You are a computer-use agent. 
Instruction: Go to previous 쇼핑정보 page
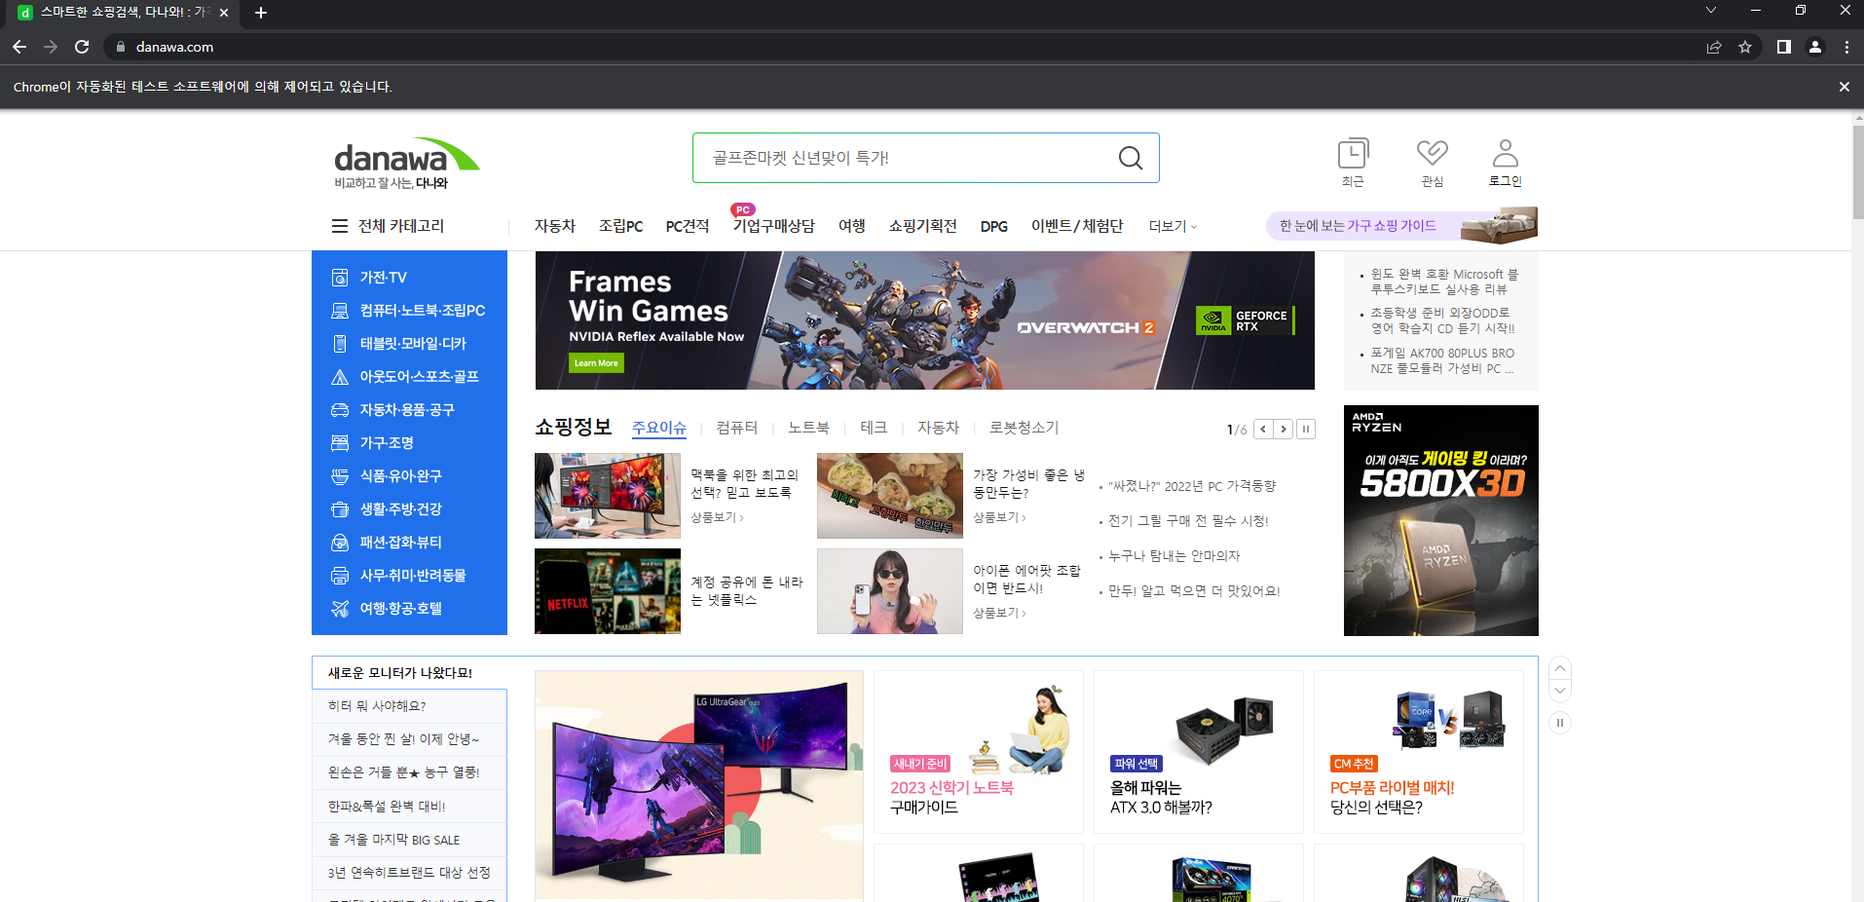pyautogui.click(x=1264, y=429)
